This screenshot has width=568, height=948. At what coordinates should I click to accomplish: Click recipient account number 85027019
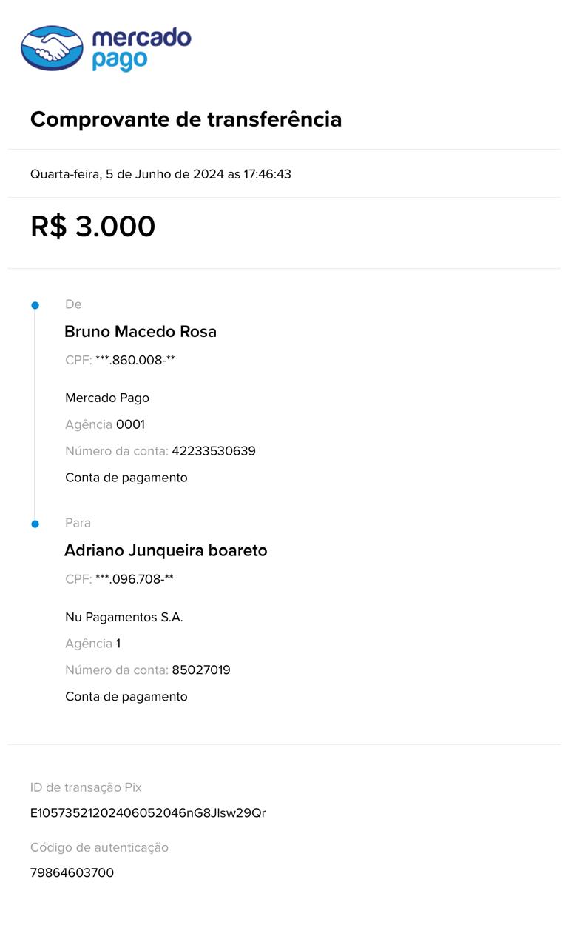tap(200, 670)
